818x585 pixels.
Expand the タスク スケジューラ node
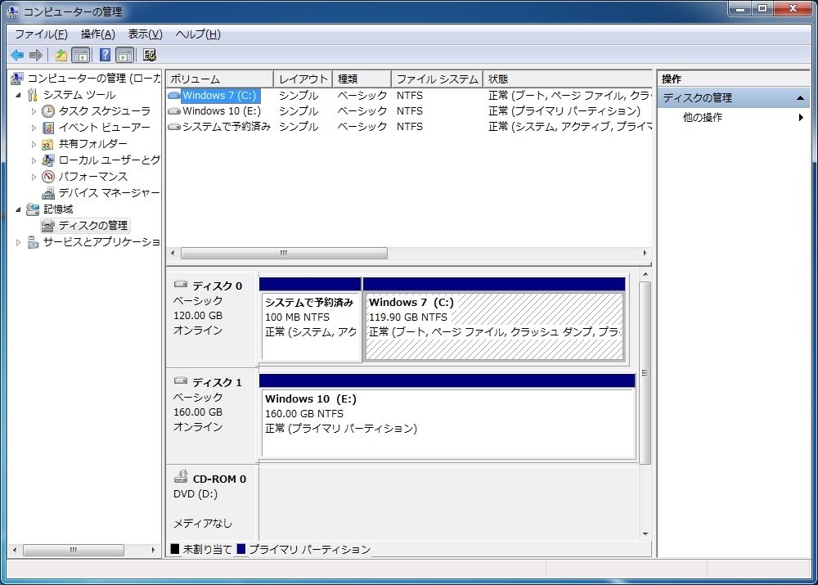34,111
